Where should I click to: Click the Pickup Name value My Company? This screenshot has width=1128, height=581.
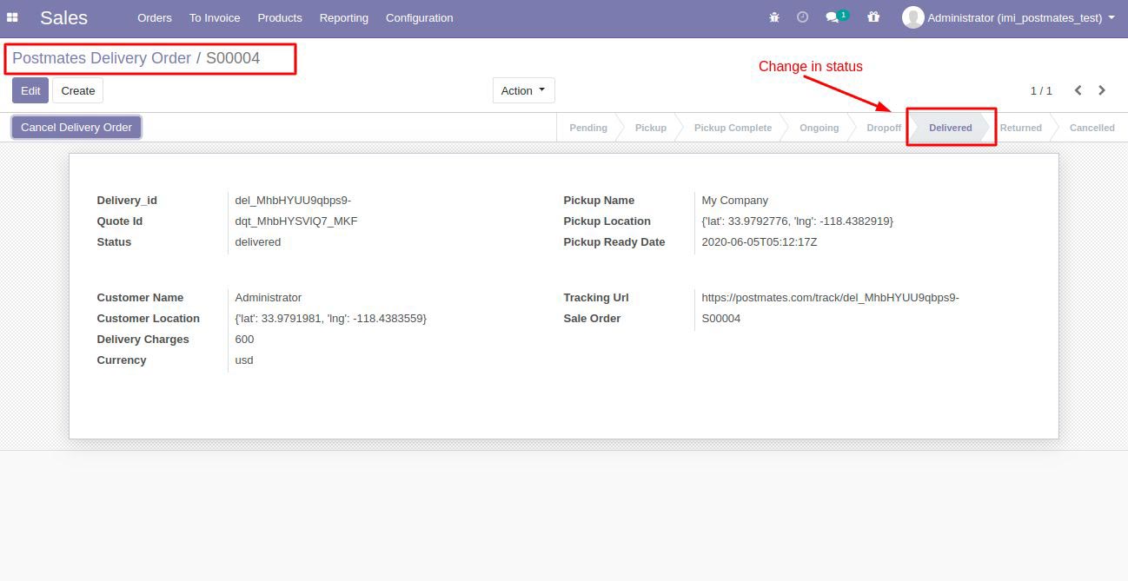pyautogui.click(x=735, y=201)
